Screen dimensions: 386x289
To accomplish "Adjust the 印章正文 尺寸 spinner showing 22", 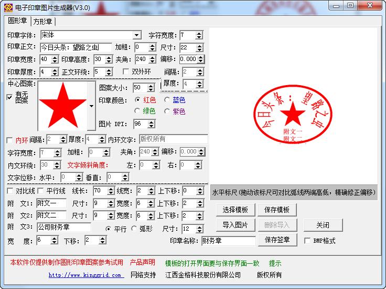I will [200, 47].
